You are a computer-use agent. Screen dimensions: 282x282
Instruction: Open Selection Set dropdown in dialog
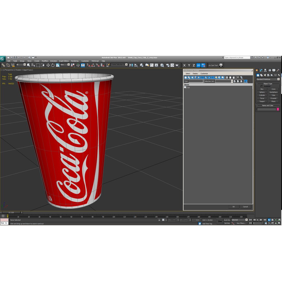(x=232, y=81)
